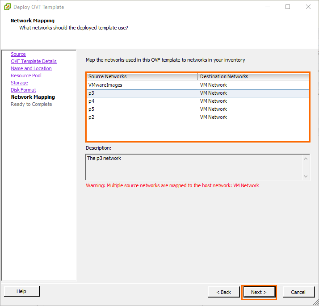Change destination network for VMwareImages
The image size is (319, 306).
(x=252, y=85)
